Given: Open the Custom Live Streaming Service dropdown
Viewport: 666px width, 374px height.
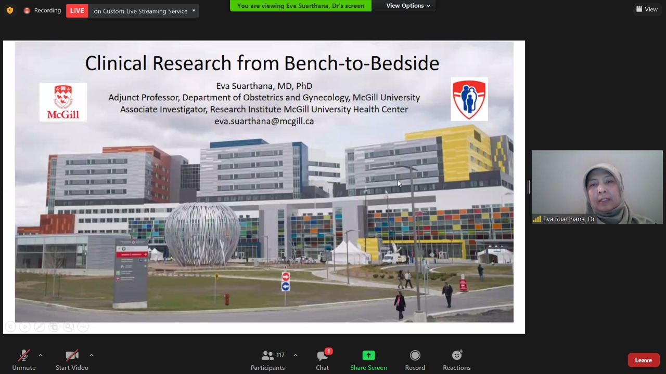Looking at the screenshot, I should tap(194, 10).
